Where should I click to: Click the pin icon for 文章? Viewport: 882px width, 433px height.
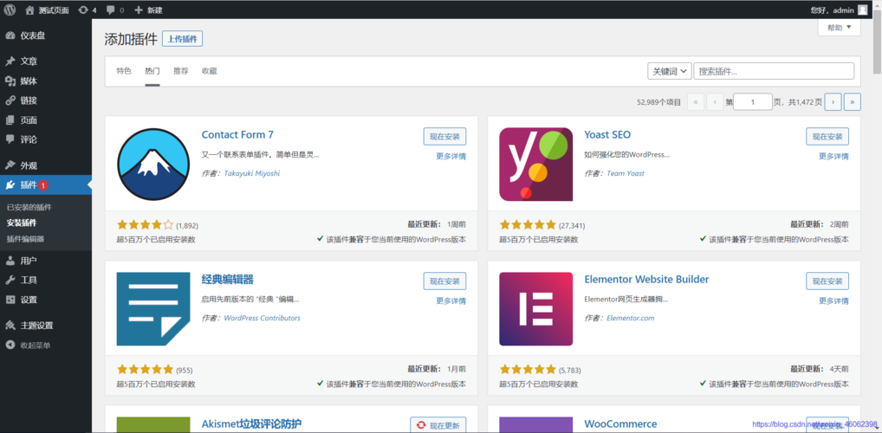[x=10, y=61]
